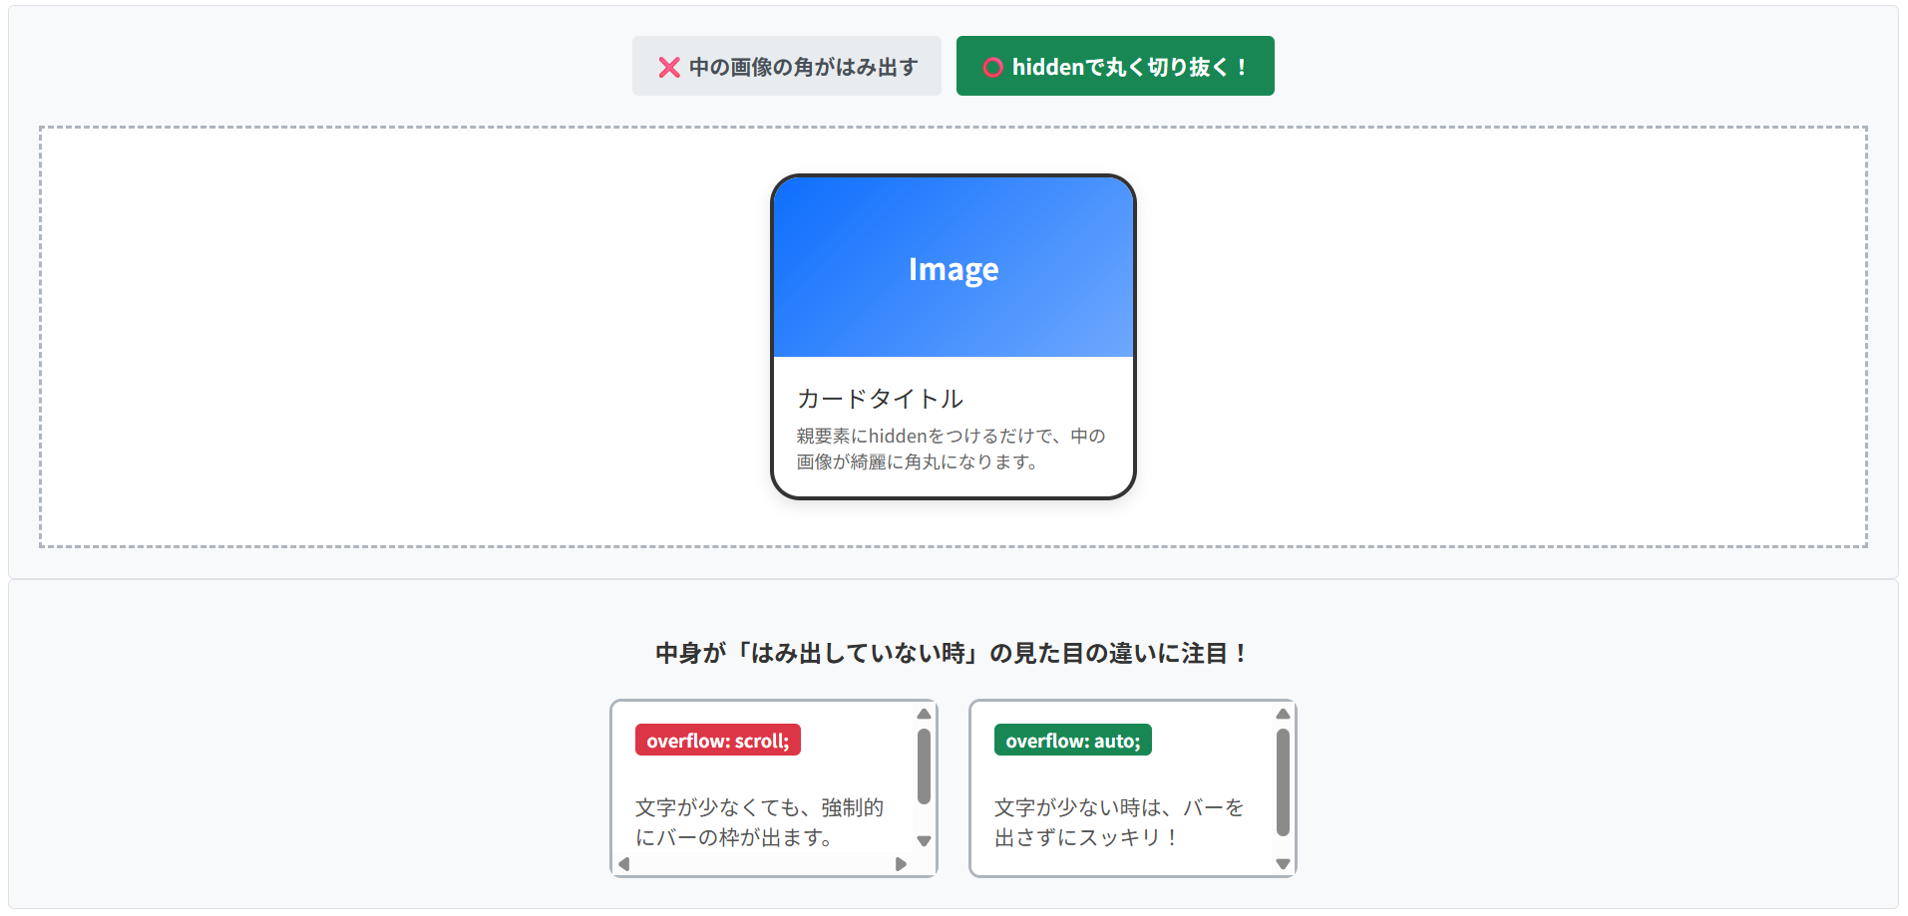Click the left arrow of the horizontal scrollbar
Image resolution: width=1908 pixels, height=916 pixels.
pos(624,863)
